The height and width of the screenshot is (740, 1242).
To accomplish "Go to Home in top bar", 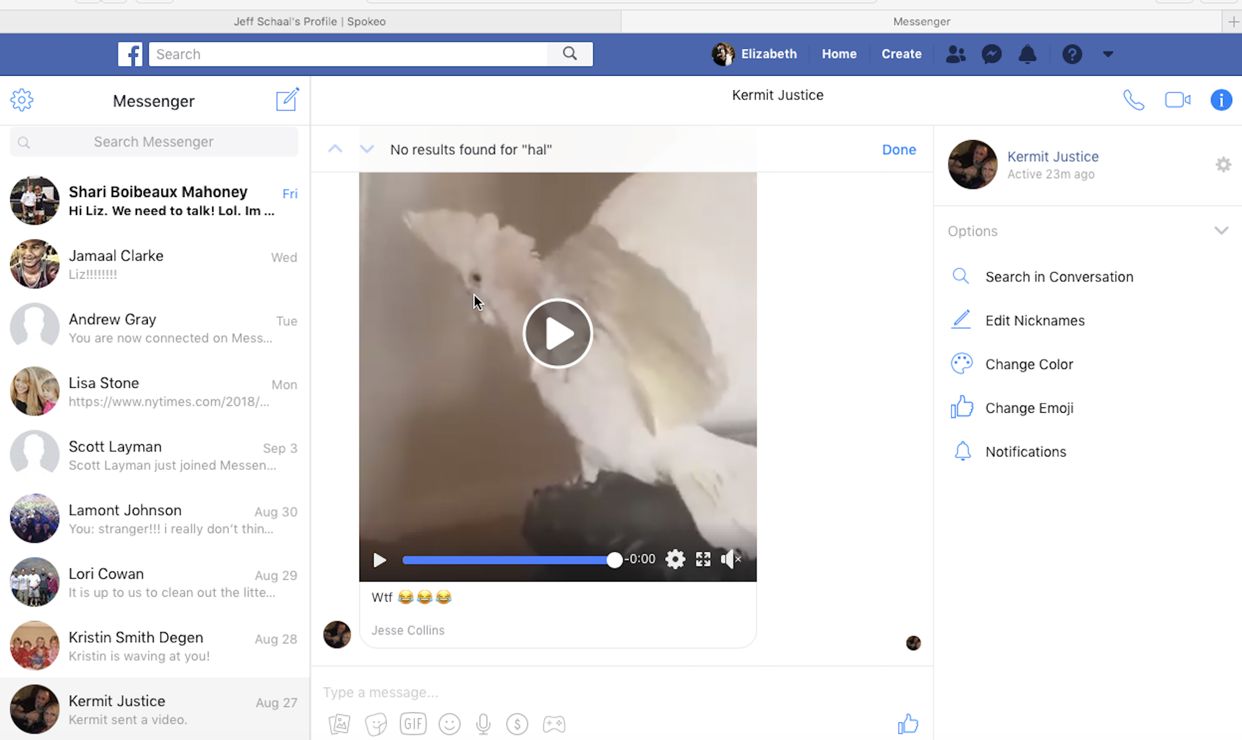I will click(x=839, y=54).
